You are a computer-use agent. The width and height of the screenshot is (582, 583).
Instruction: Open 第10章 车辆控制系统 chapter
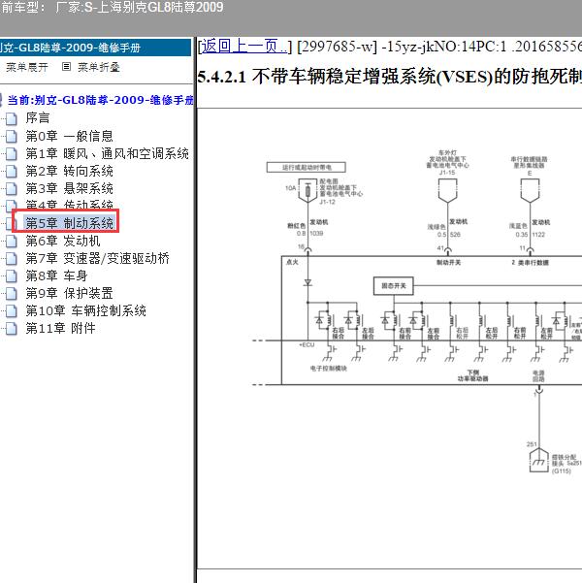[x=85, y=310]
